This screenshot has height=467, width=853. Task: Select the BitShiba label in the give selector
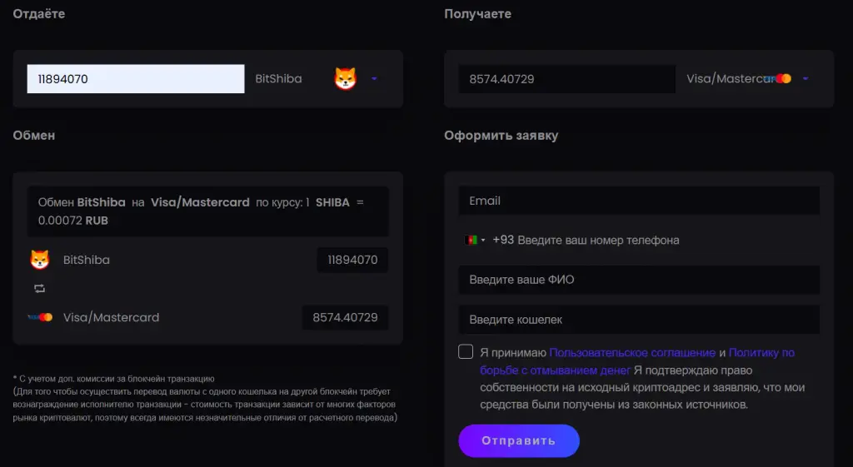point(278,79)
